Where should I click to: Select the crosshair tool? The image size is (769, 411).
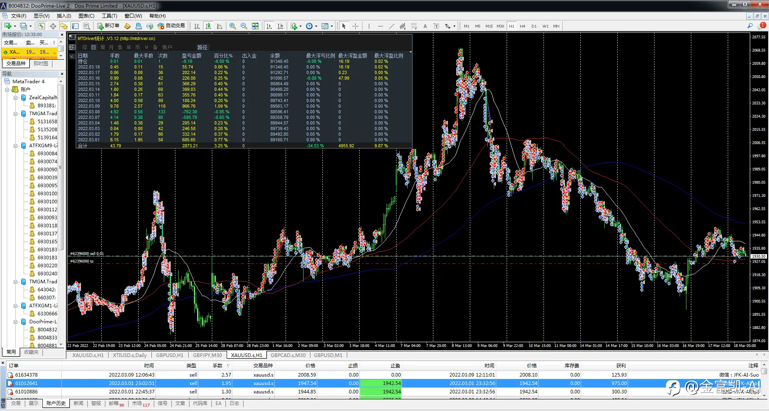[355, 26]
